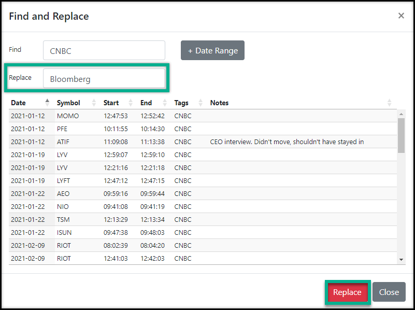Image resolution: width=415 pixels, height=310 pixels.
Task: Edit the Replace field showing Bloomberg
Action: pyautogui.click(x=105, y=78)
